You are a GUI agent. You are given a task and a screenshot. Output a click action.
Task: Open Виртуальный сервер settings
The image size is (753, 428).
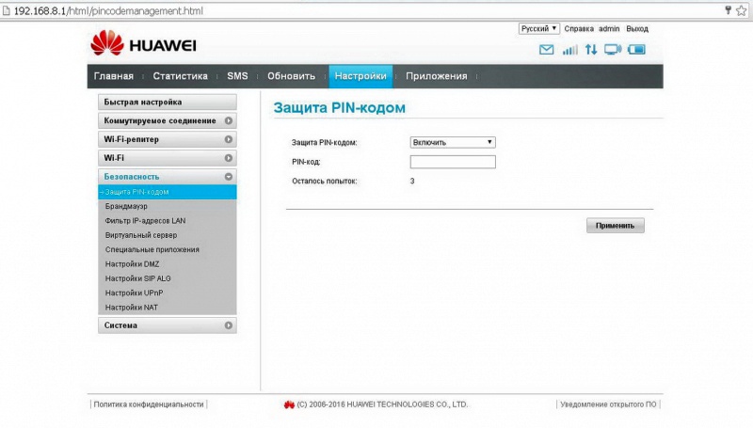140,235
